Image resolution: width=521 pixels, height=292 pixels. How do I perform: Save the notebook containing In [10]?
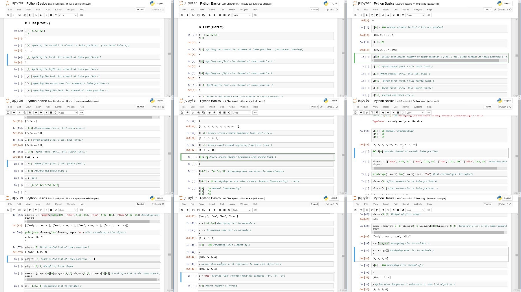355,15
